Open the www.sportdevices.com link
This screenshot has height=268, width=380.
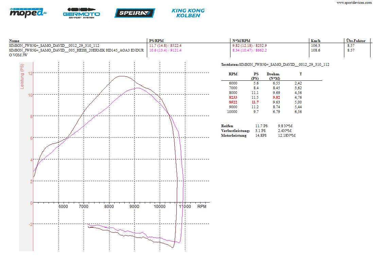pos(354,2)
